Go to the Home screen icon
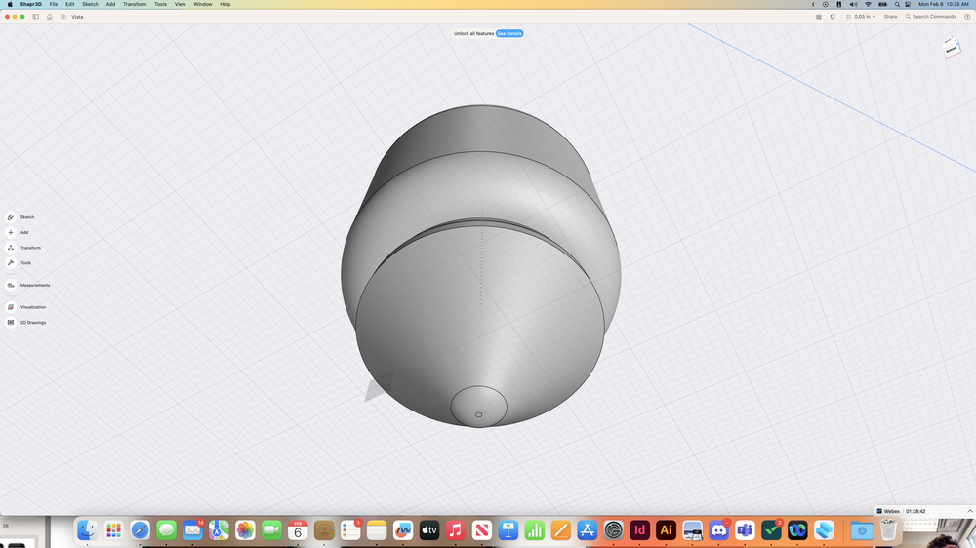 click(x=50, y=17)
